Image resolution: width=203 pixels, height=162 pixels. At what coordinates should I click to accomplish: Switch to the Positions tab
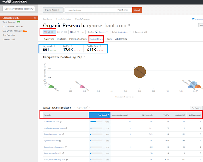tap(61, 39)
